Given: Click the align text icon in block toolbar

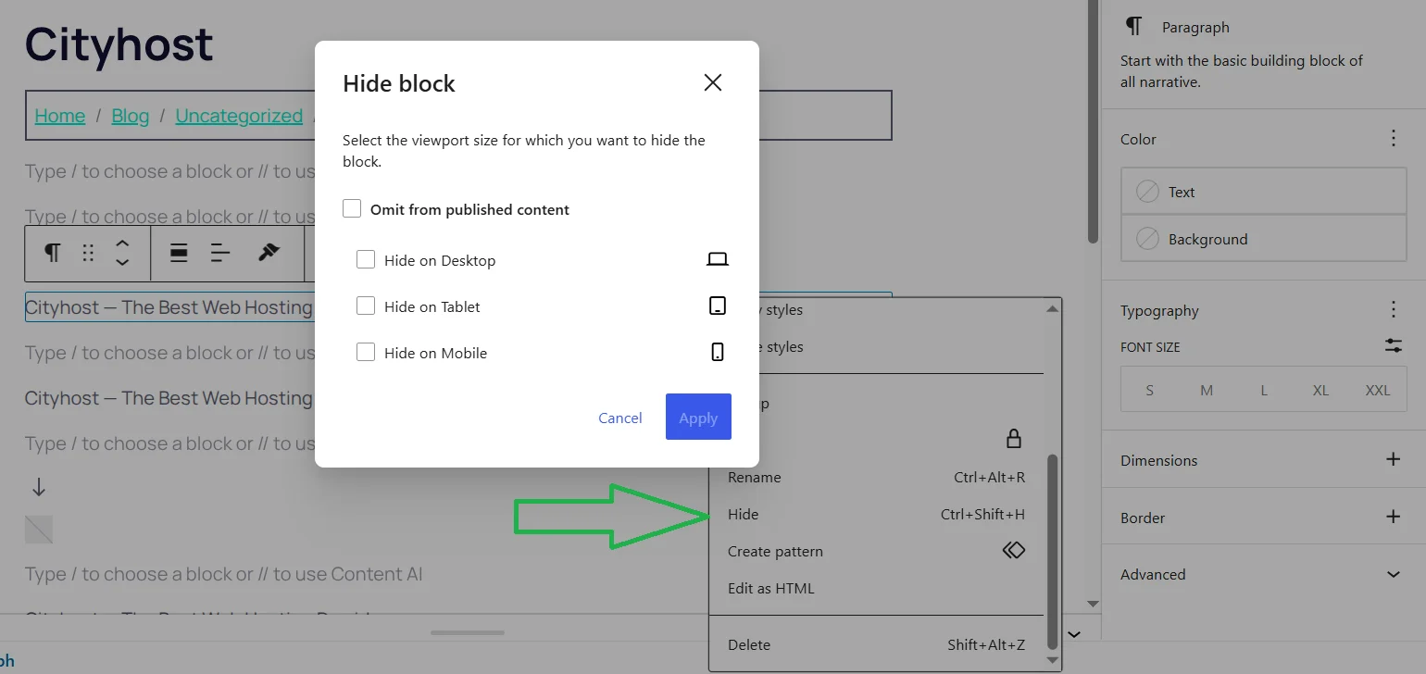Looking at the screenshot, I should 220,253.
